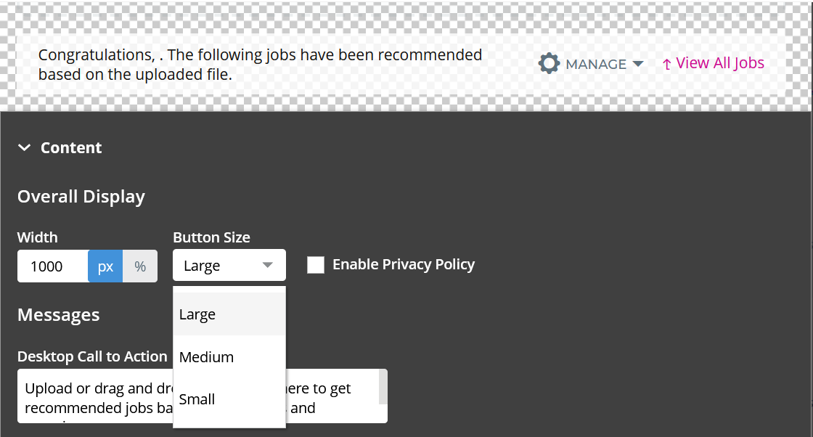Click the Content section heading
The height and width of the screenshot is (437, 813).
tap(71, 148)
